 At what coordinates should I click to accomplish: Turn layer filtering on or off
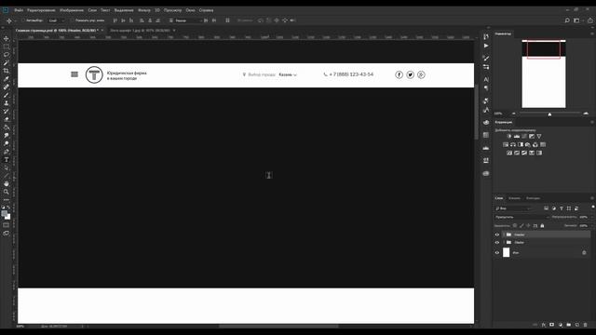[593, 207]
